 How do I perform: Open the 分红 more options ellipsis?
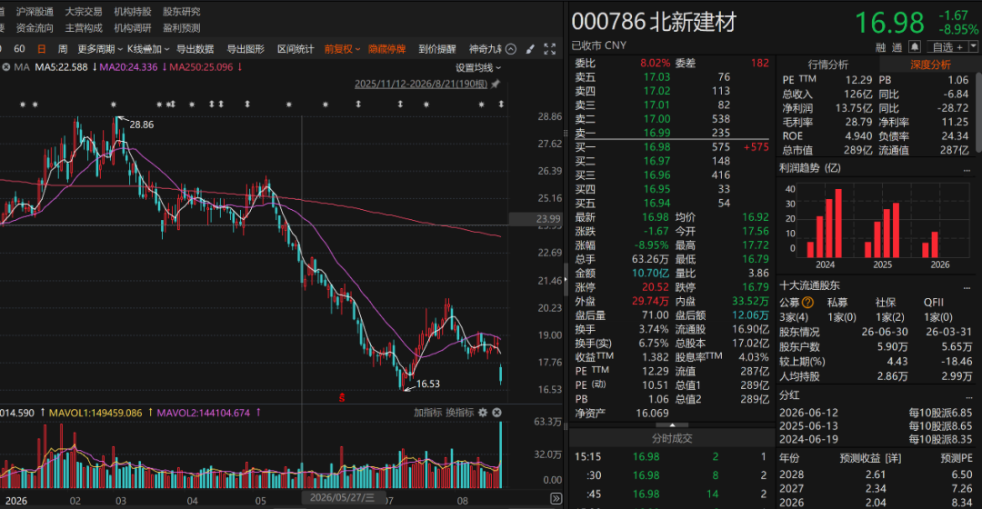[969, 395]
